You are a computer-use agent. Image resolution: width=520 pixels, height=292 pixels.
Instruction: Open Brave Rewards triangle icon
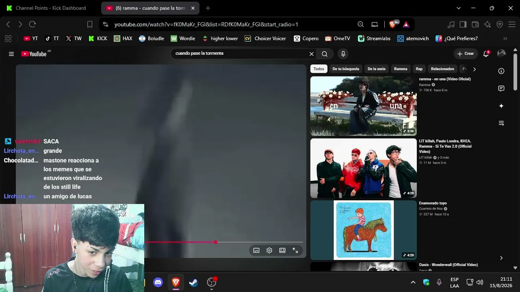[x=406, y=24]
